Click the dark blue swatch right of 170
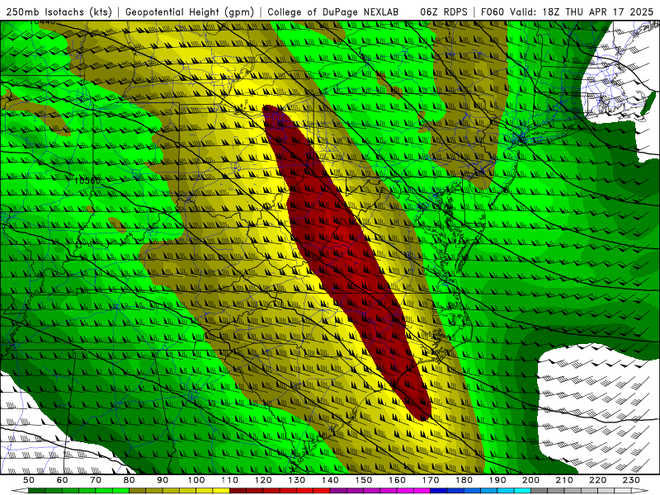 439,491
